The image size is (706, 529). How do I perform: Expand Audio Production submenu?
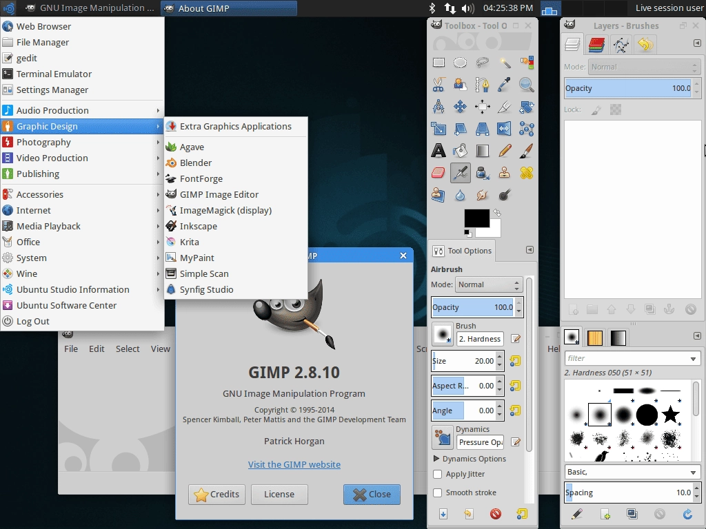(82, 111)
